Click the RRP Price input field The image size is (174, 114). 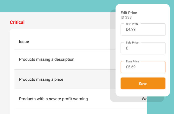(143, 29)
